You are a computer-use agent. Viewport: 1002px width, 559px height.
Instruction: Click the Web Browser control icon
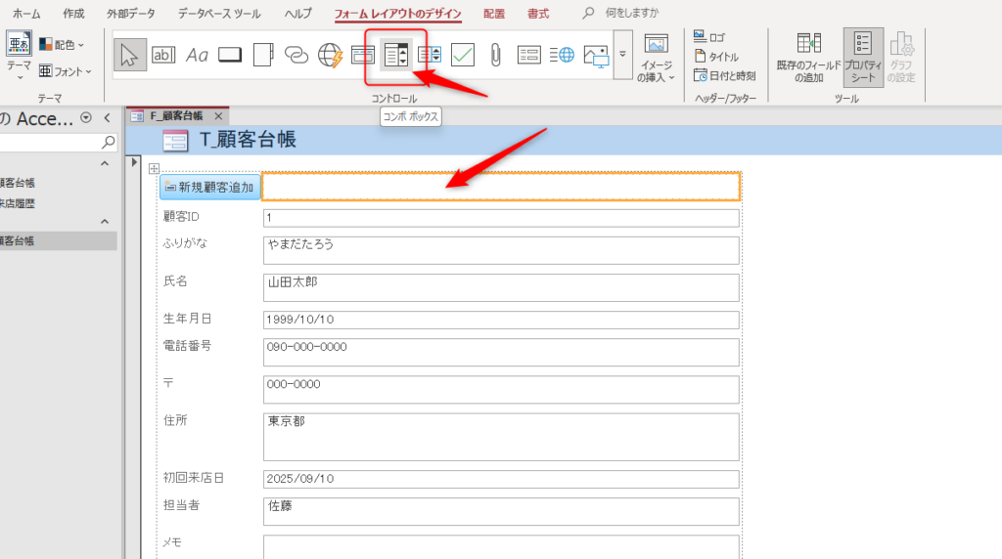coord(330,55)
